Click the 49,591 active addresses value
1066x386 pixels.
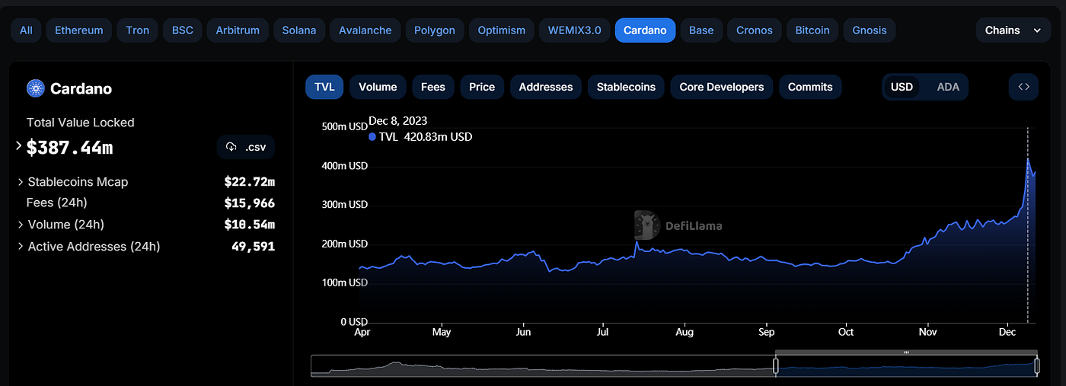254,247
